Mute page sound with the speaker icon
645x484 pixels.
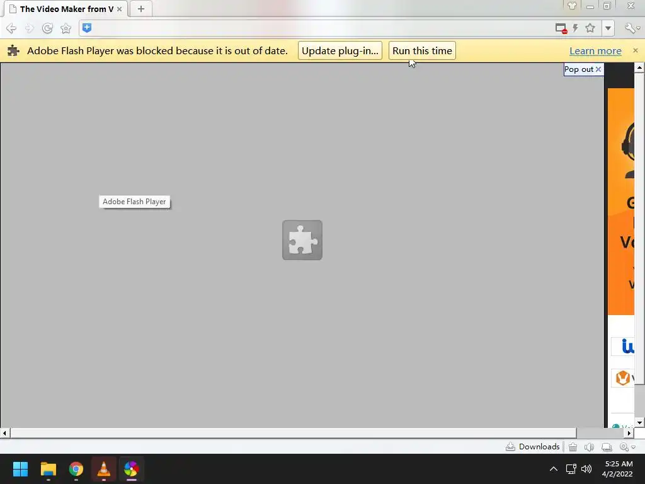tap(589, 447)
